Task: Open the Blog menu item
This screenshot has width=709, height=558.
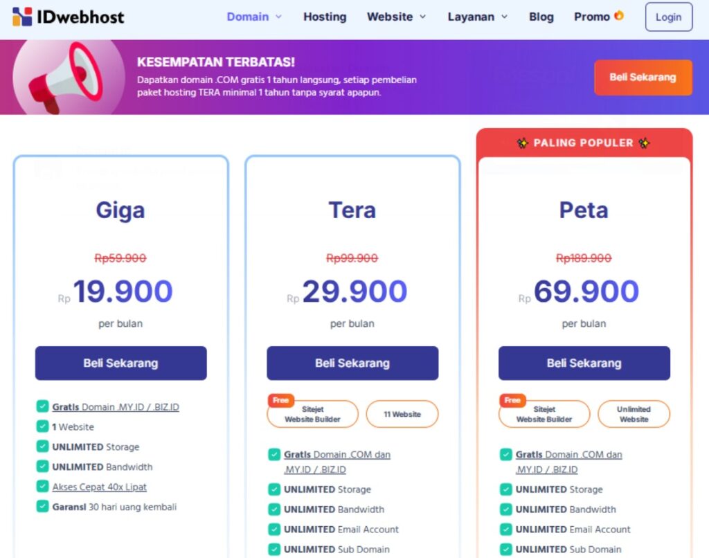Action: point(541,16)
